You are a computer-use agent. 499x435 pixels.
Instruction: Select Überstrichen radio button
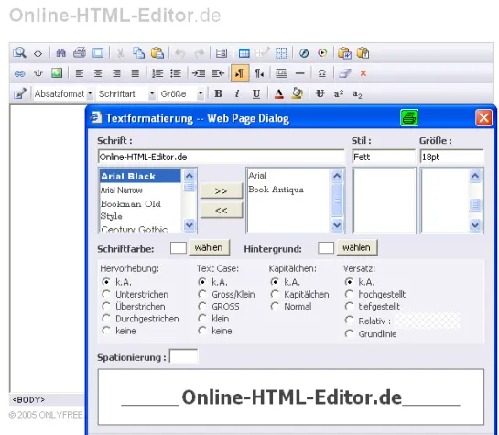point(106,306)
